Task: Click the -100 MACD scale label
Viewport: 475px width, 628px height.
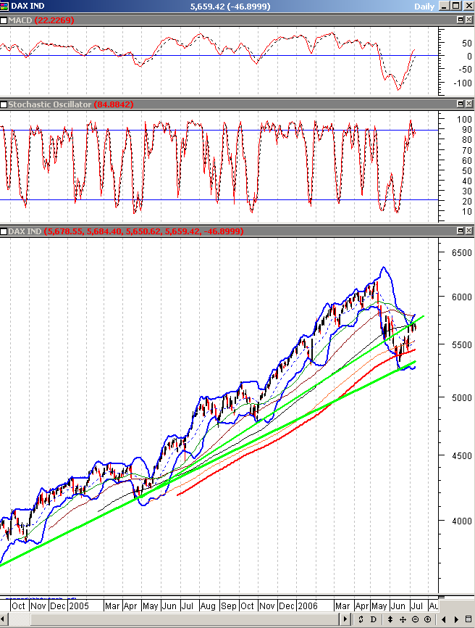Action: [462, 83]
